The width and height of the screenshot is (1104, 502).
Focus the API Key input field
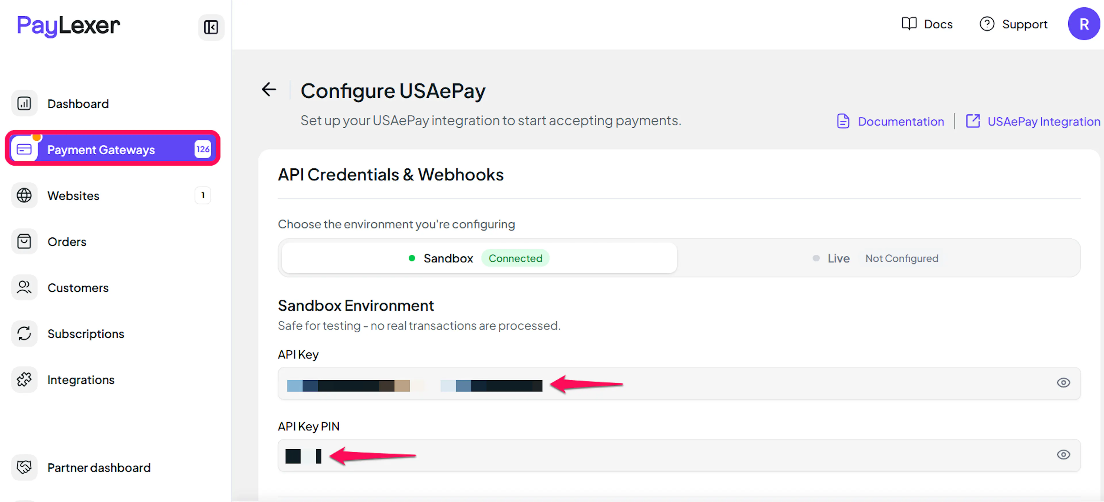pos(679,383)
